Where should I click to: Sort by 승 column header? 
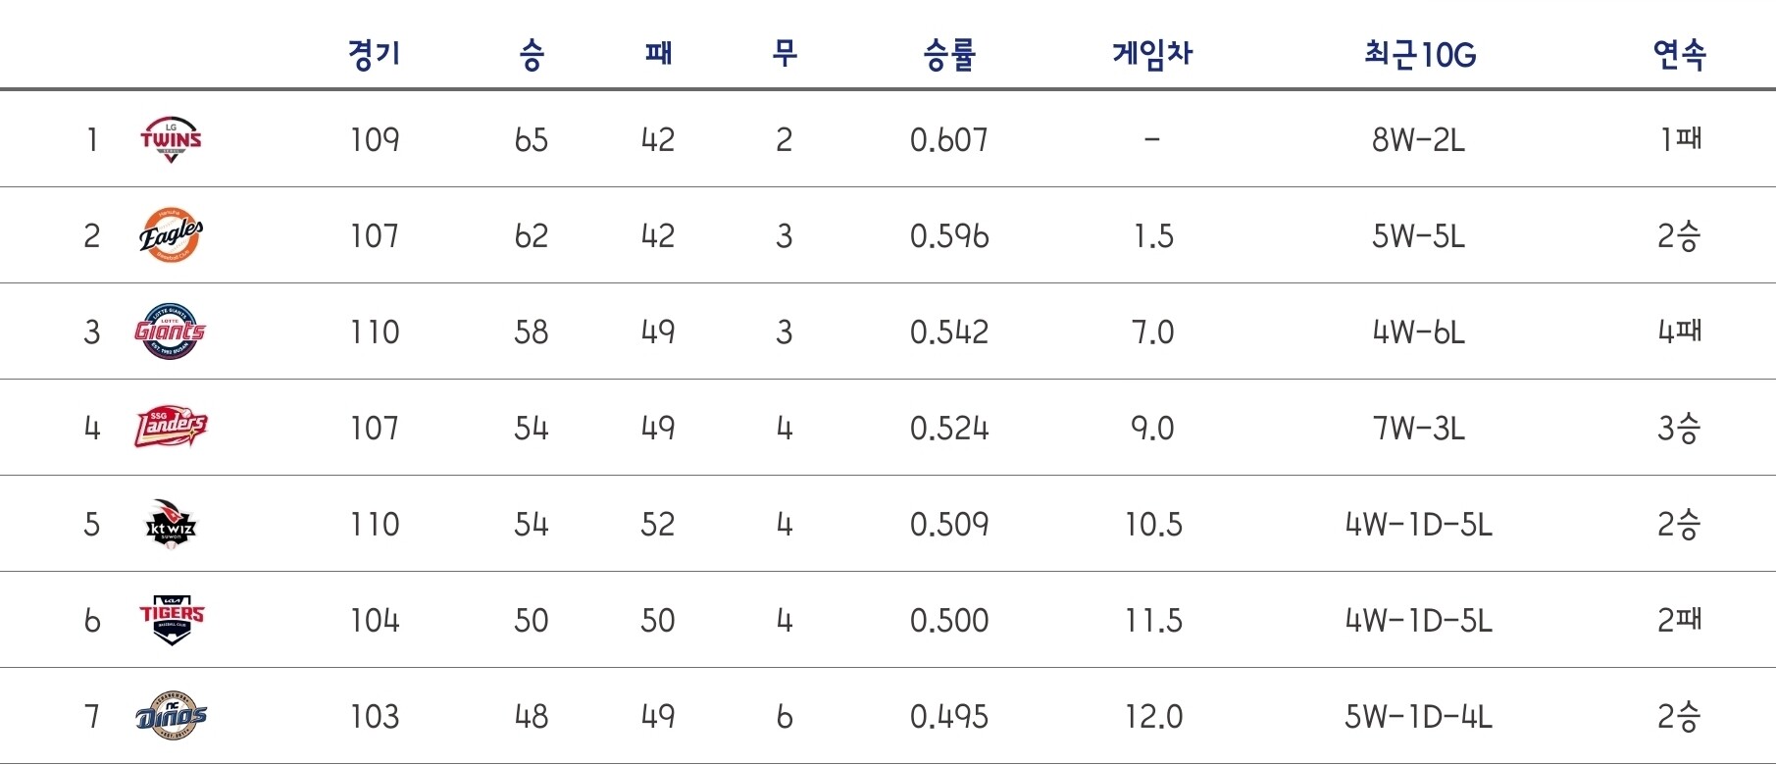pos(531,53)
